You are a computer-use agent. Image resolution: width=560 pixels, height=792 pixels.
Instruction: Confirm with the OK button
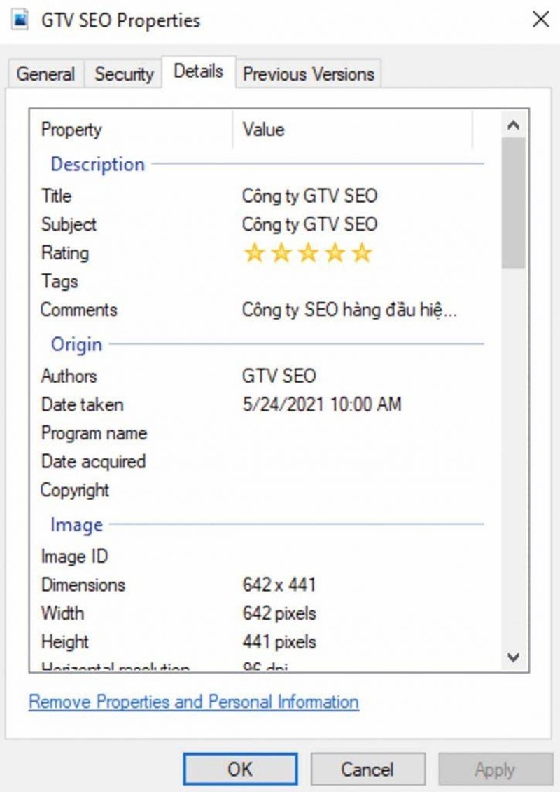coord(240,770)
